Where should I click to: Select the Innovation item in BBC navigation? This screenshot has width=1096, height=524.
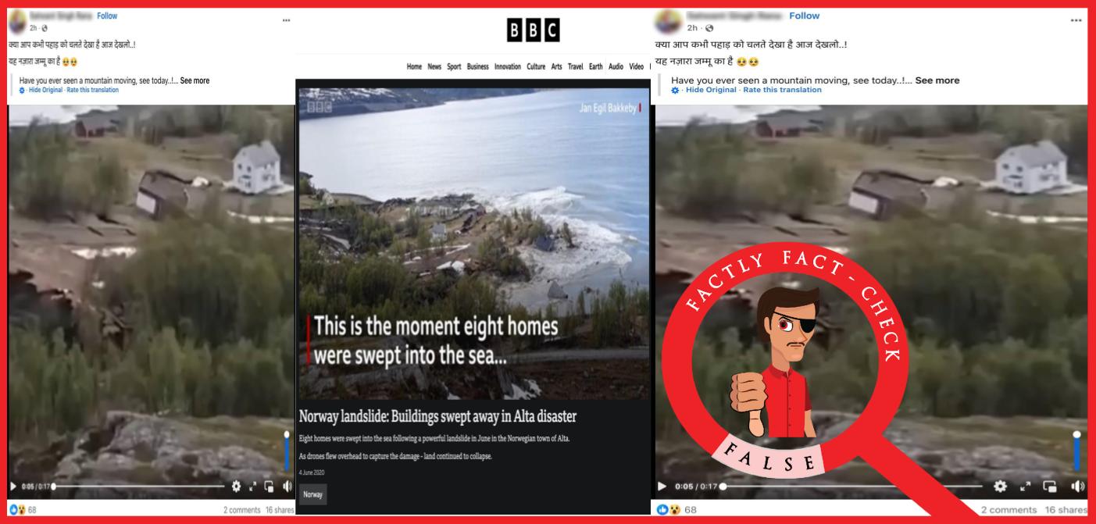508,66
